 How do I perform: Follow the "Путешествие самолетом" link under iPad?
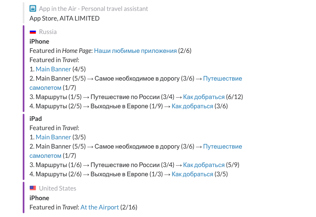pos(222,146)
